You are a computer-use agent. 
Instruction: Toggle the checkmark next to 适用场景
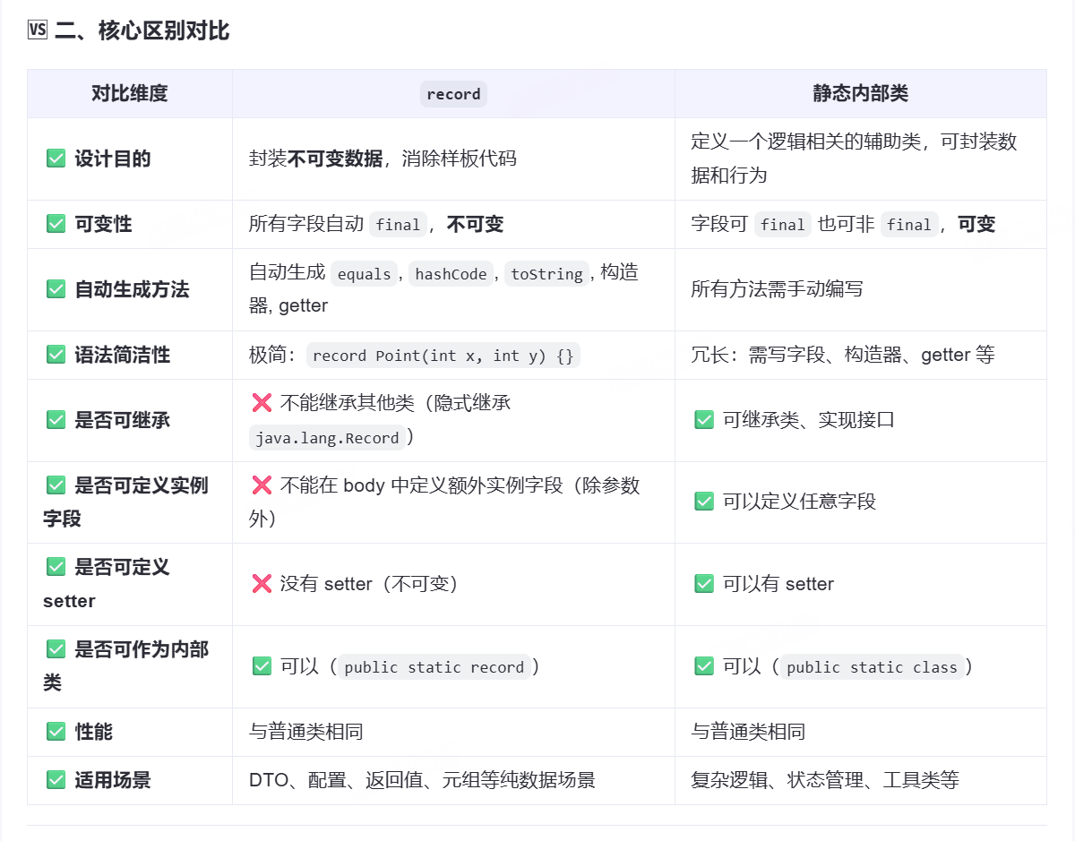tap(56, 780)
